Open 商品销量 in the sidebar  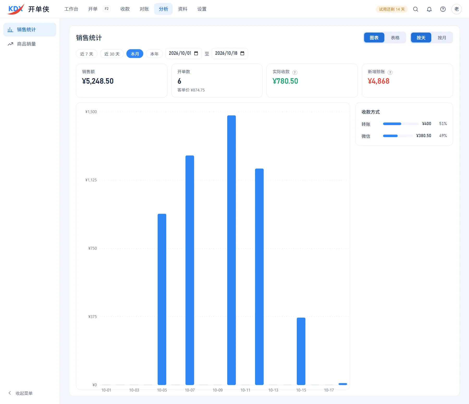pyautogui.click(x=30, y=44)
